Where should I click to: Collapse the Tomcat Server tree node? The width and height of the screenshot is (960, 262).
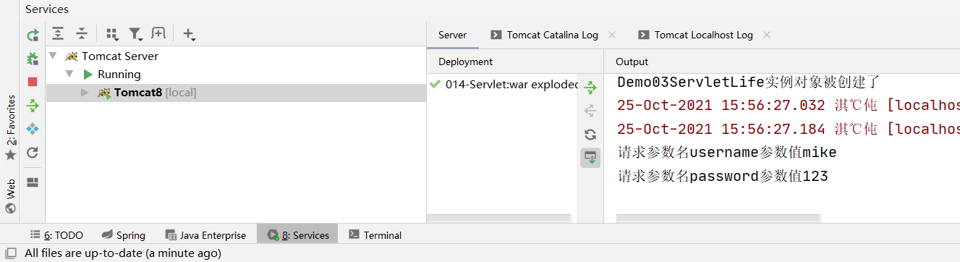53,56
